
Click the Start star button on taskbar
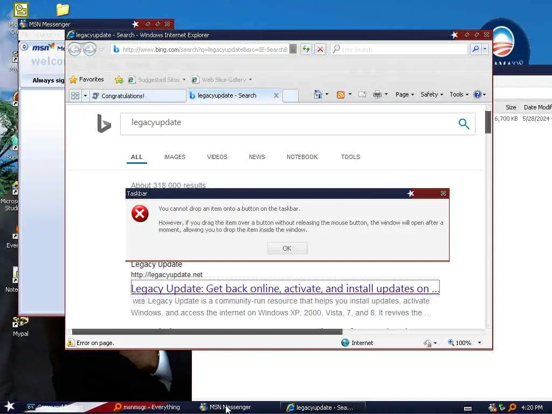[10, 406]
